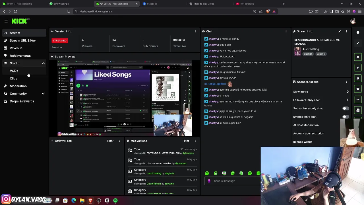Select the headphones emote with purple glasses
The image size is (364, 205).
pos(224,173)
